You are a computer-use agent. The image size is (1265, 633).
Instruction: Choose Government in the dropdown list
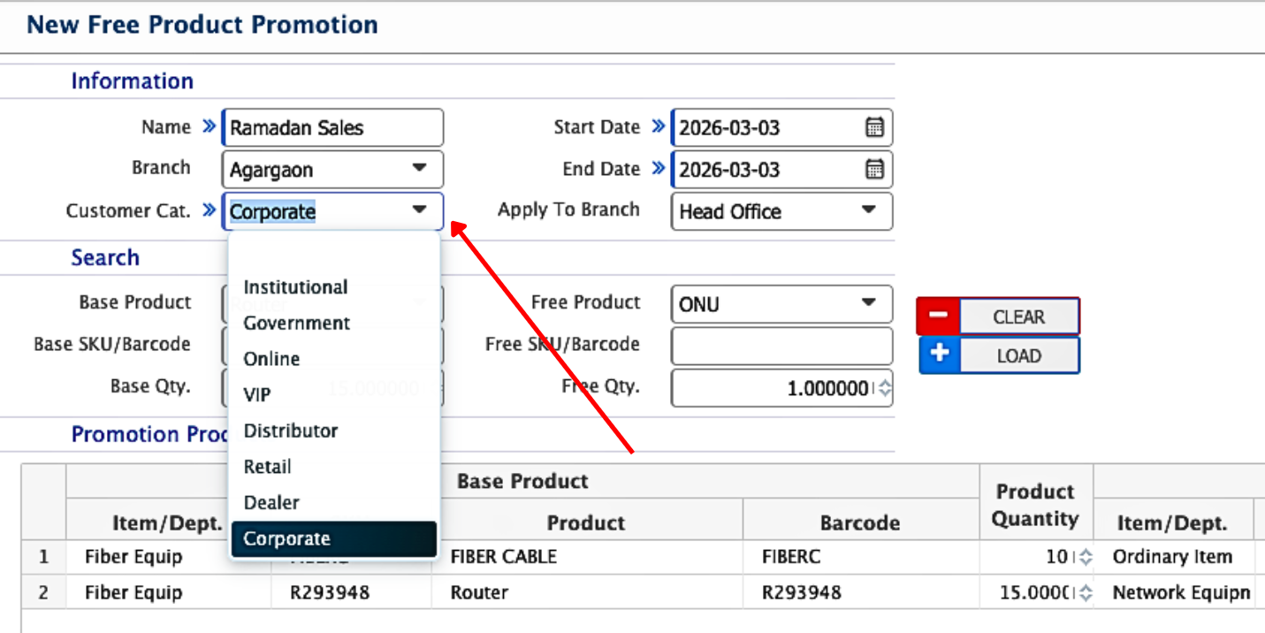pyautogui.click(x=297, y=324)
